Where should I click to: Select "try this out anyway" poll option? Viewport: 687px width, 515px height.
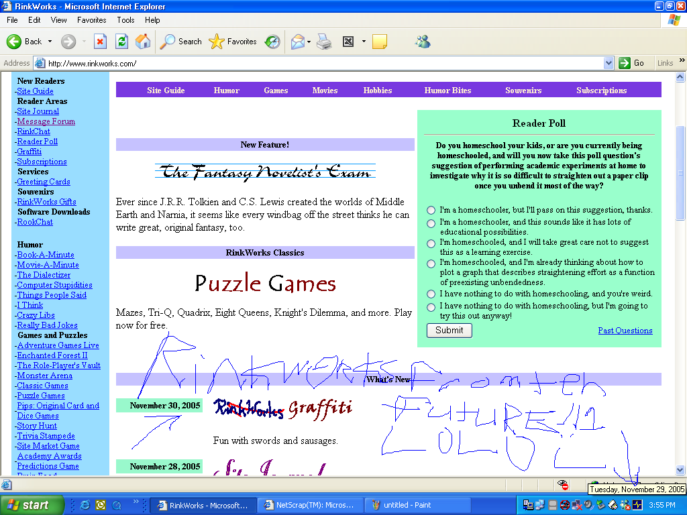(x=431, y=307)
